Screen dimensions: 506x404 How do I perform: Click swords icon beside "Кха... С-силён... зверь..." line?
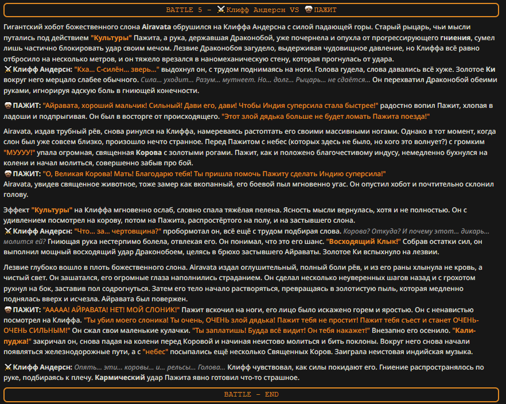(8, 69)
